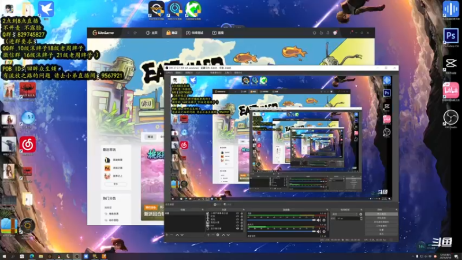Open the OBS scene transition dropdown
The width and height of the screenshot is (462, 260).
[345, 214]
